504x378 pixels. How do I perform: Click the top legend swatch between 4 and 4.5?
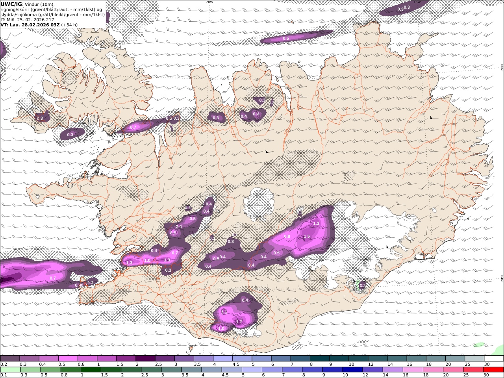pyautogui.click(x=223, y=358)
